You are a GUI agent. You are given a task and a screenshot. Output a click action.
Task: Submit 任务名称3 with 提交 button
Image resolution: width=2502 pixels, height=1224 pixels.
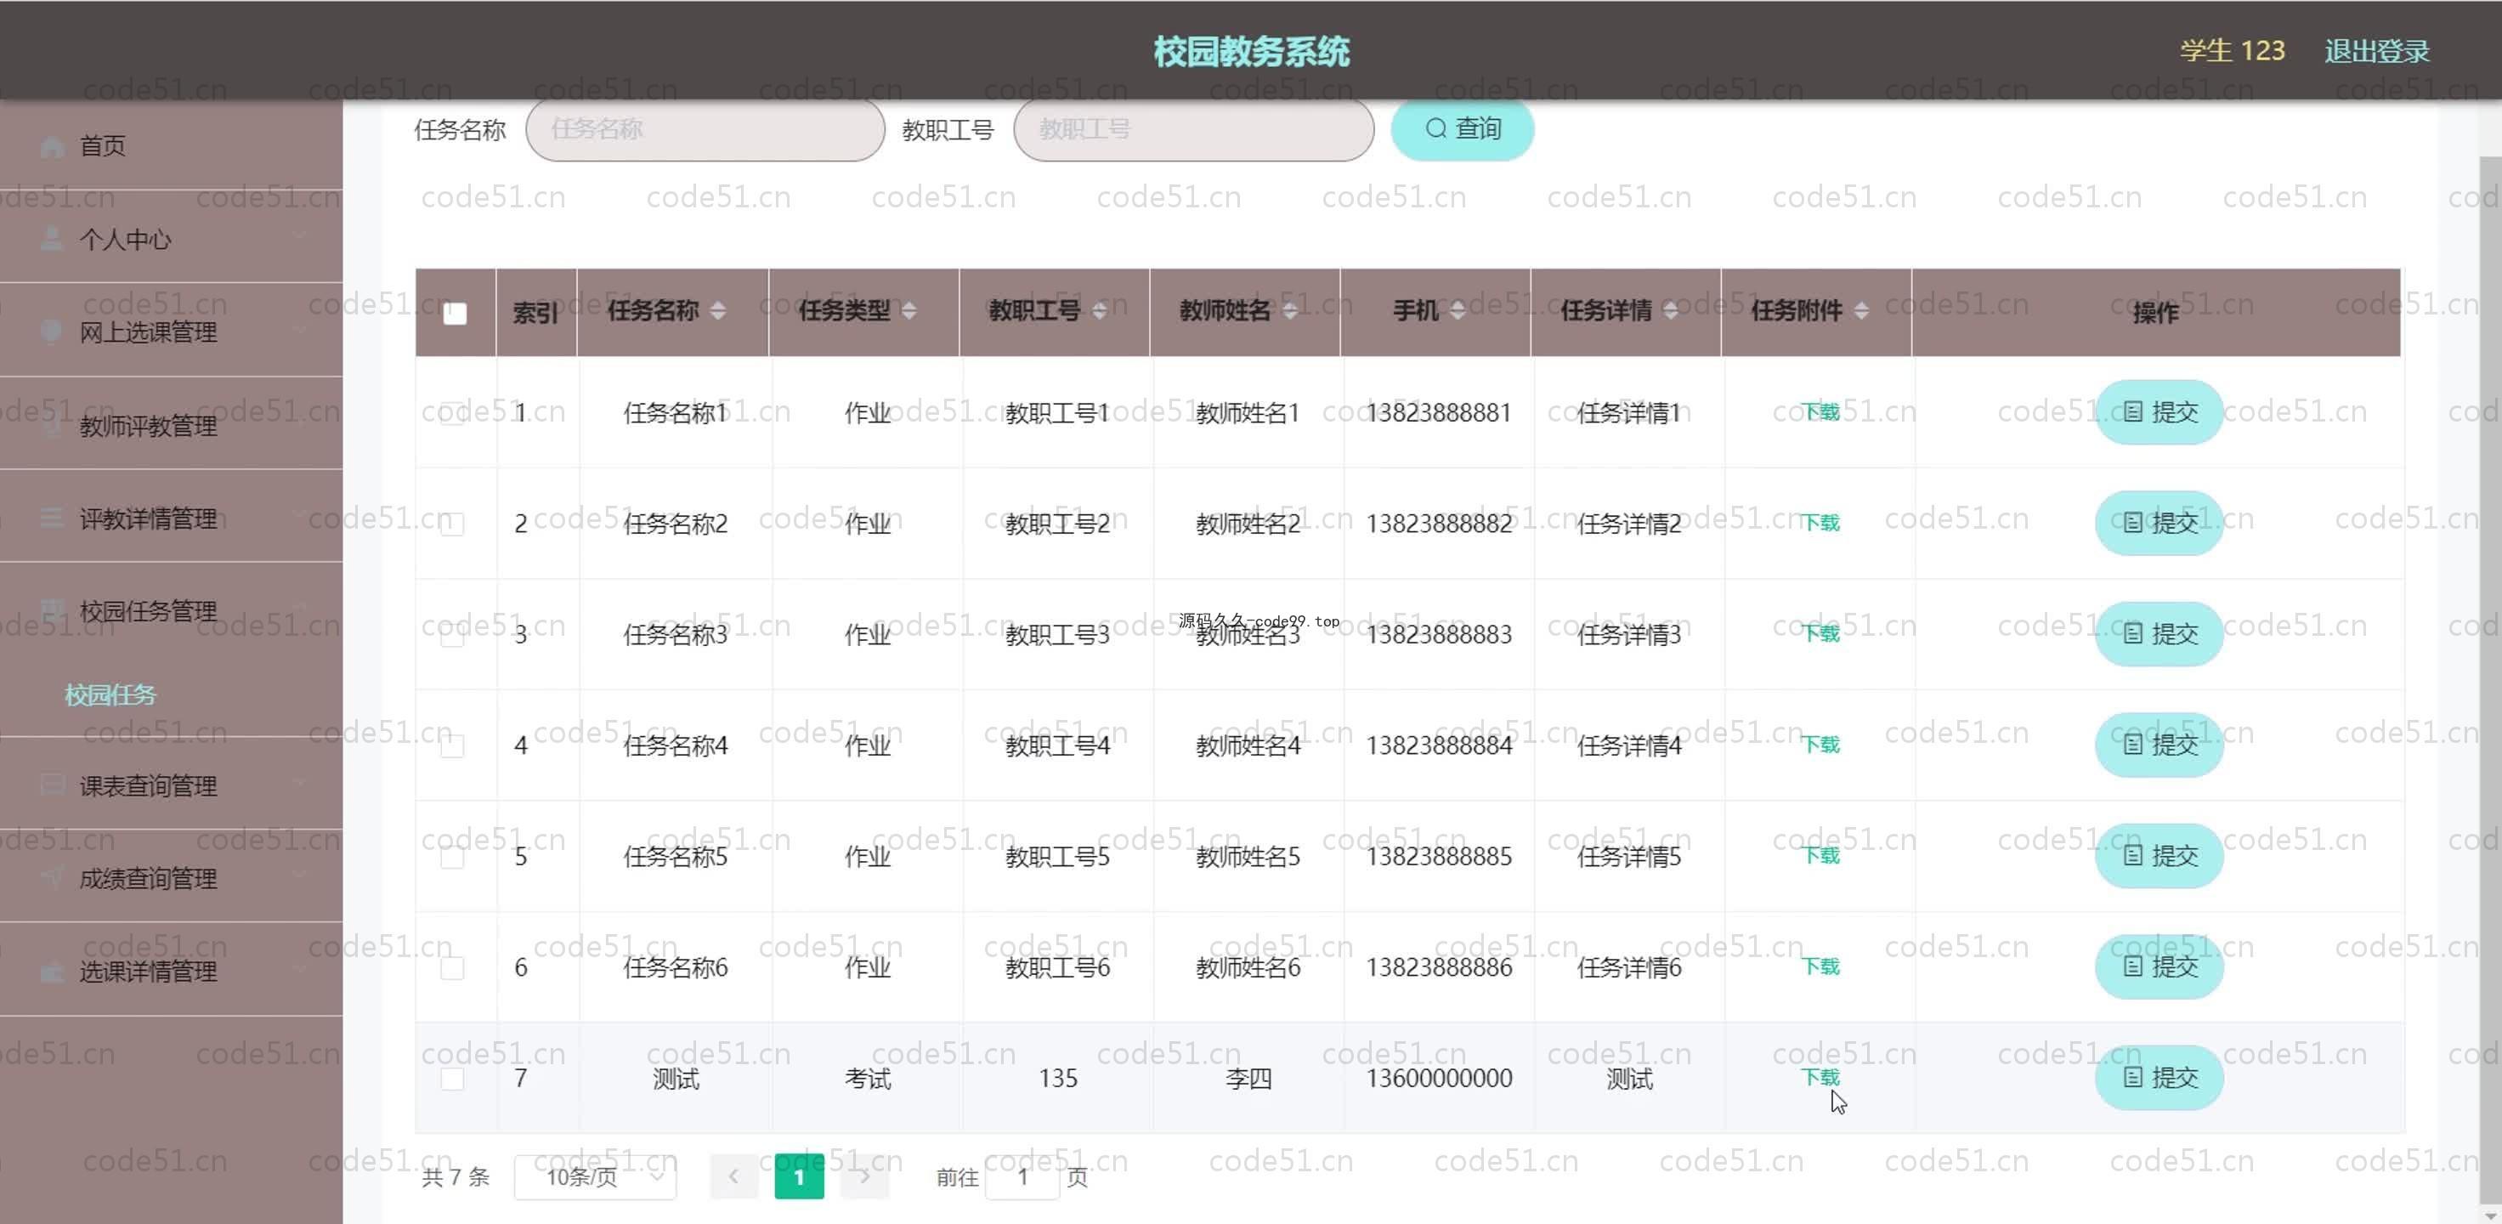[x=2160, y=633]
